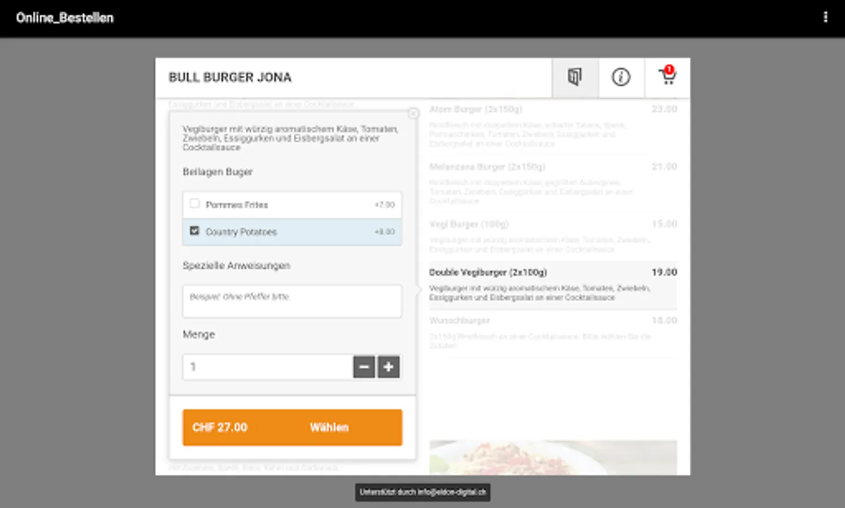Click the special instructions text field

[292, 301]
